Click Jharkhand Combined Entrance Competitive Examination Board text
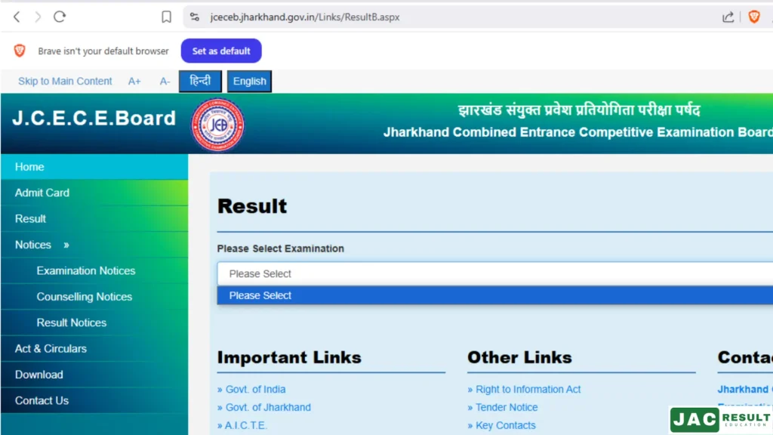 [x=577, y=132]
